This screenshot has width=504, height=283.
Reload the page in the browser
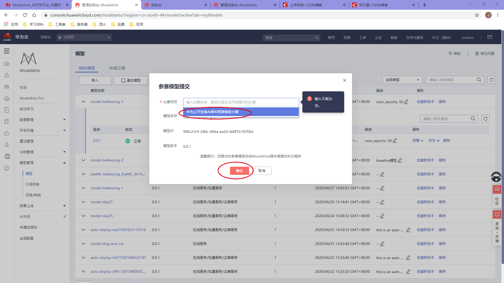25,15
